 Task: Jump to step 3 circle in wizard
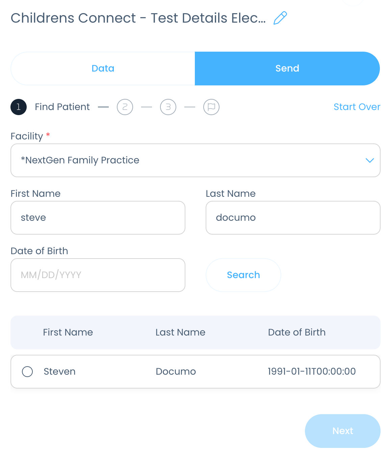[x=168, y=107]
